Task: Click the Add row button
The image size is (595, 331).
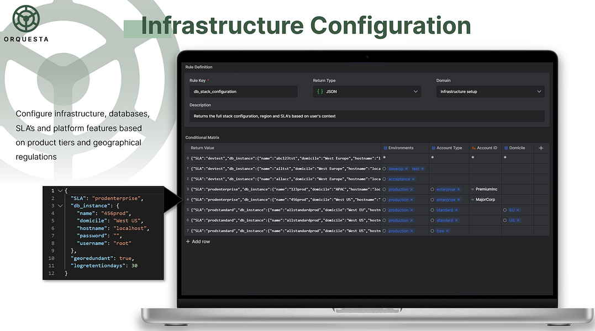Action: pyautogui.click(x=198, y=242)
